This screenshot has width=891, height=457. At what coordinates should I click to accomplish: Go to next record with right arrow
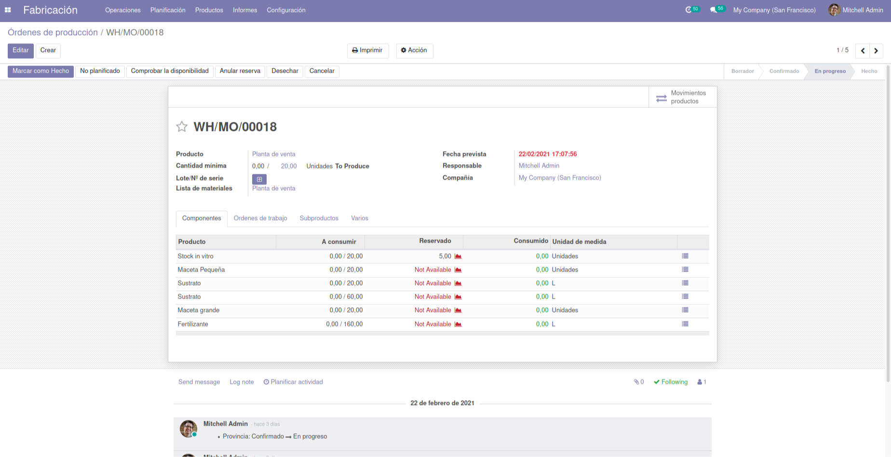coord(876,51)
